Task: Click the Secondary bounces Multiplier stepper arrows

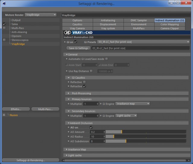Action: click(x=97, y=116)
